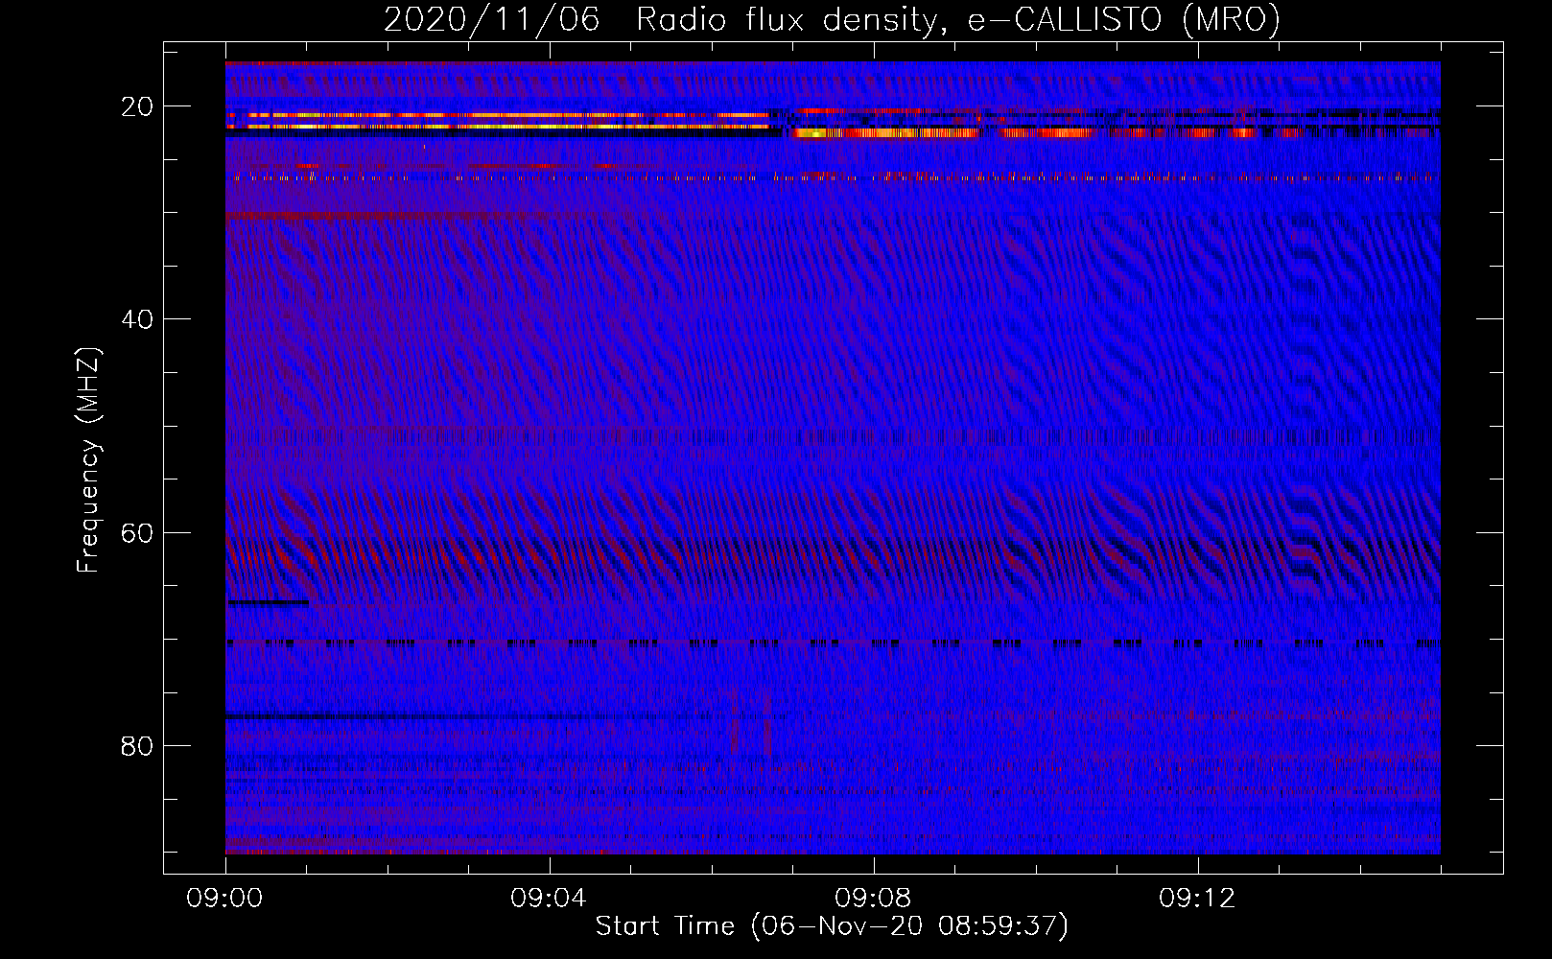The height and width of the screenshot is (959, 1552).
Task: Click the plot title "Radio flux density, e-CALLISTO (MRO)"
Action: [958, 20]
